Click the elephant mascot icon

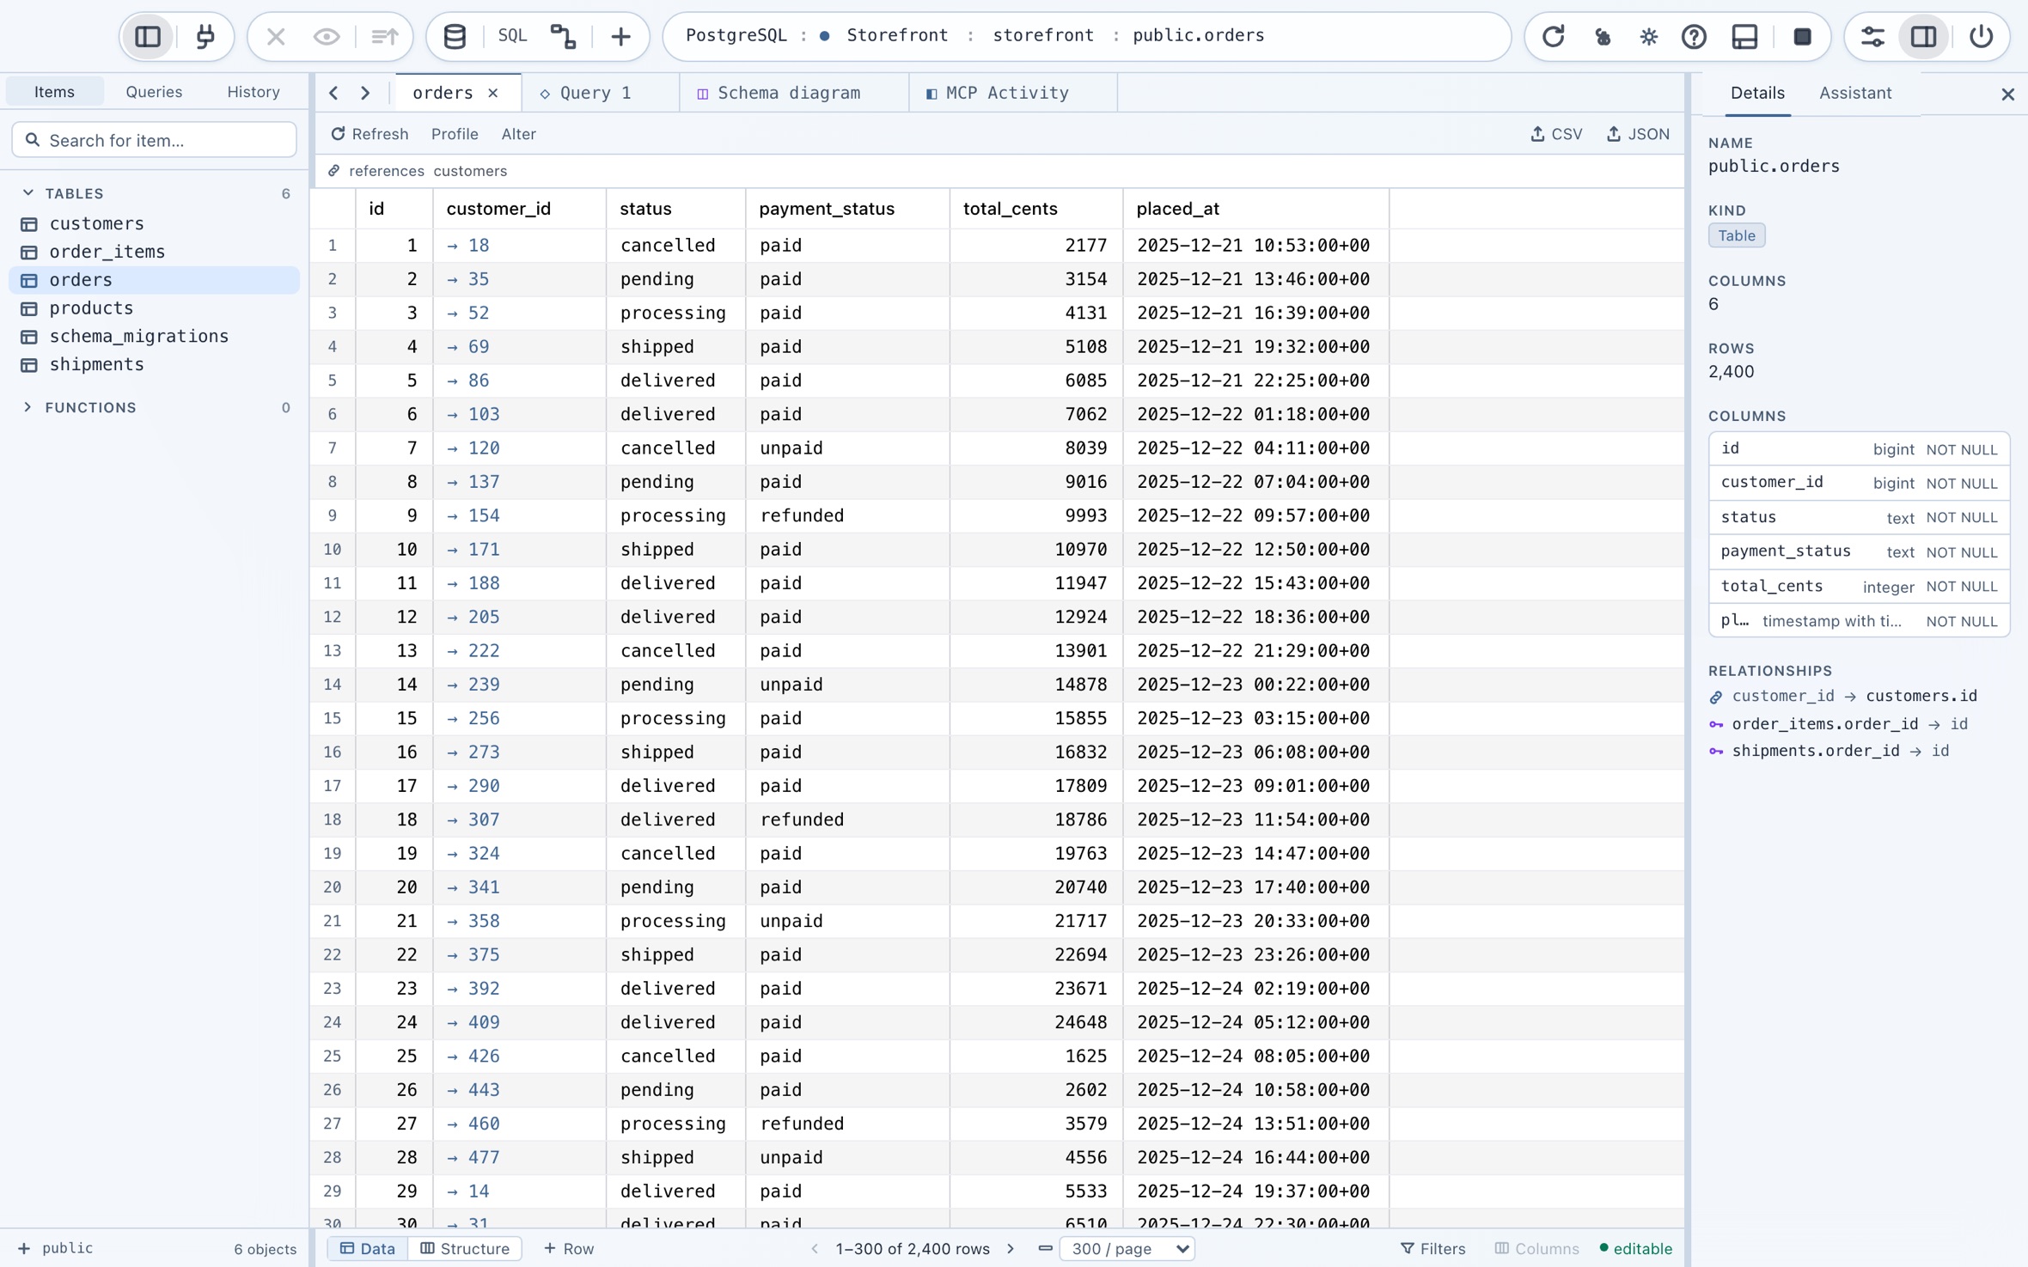coord(1603,36)
